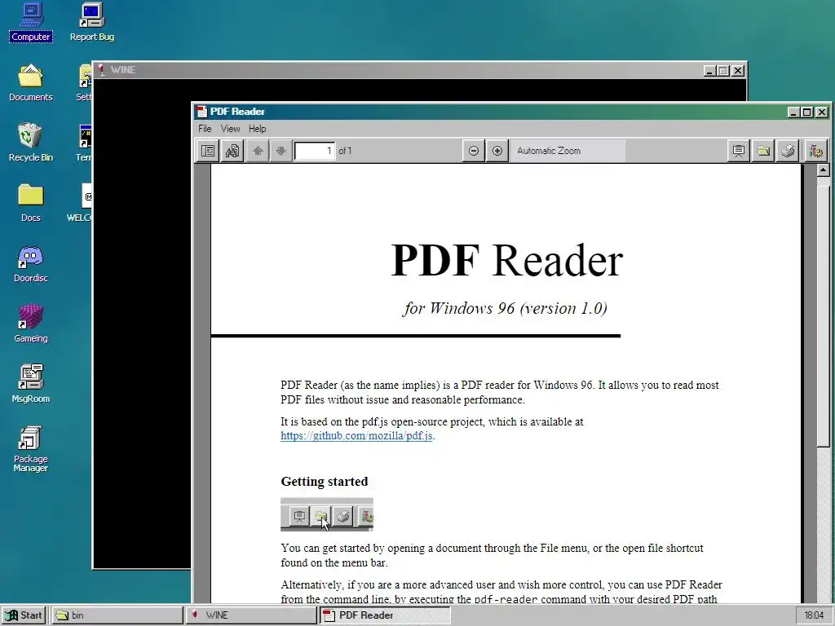Screen dimensions: 835x626
Task: Maximize the PDF Reader window
Action: pyautogui.click(x=807, y=112)
